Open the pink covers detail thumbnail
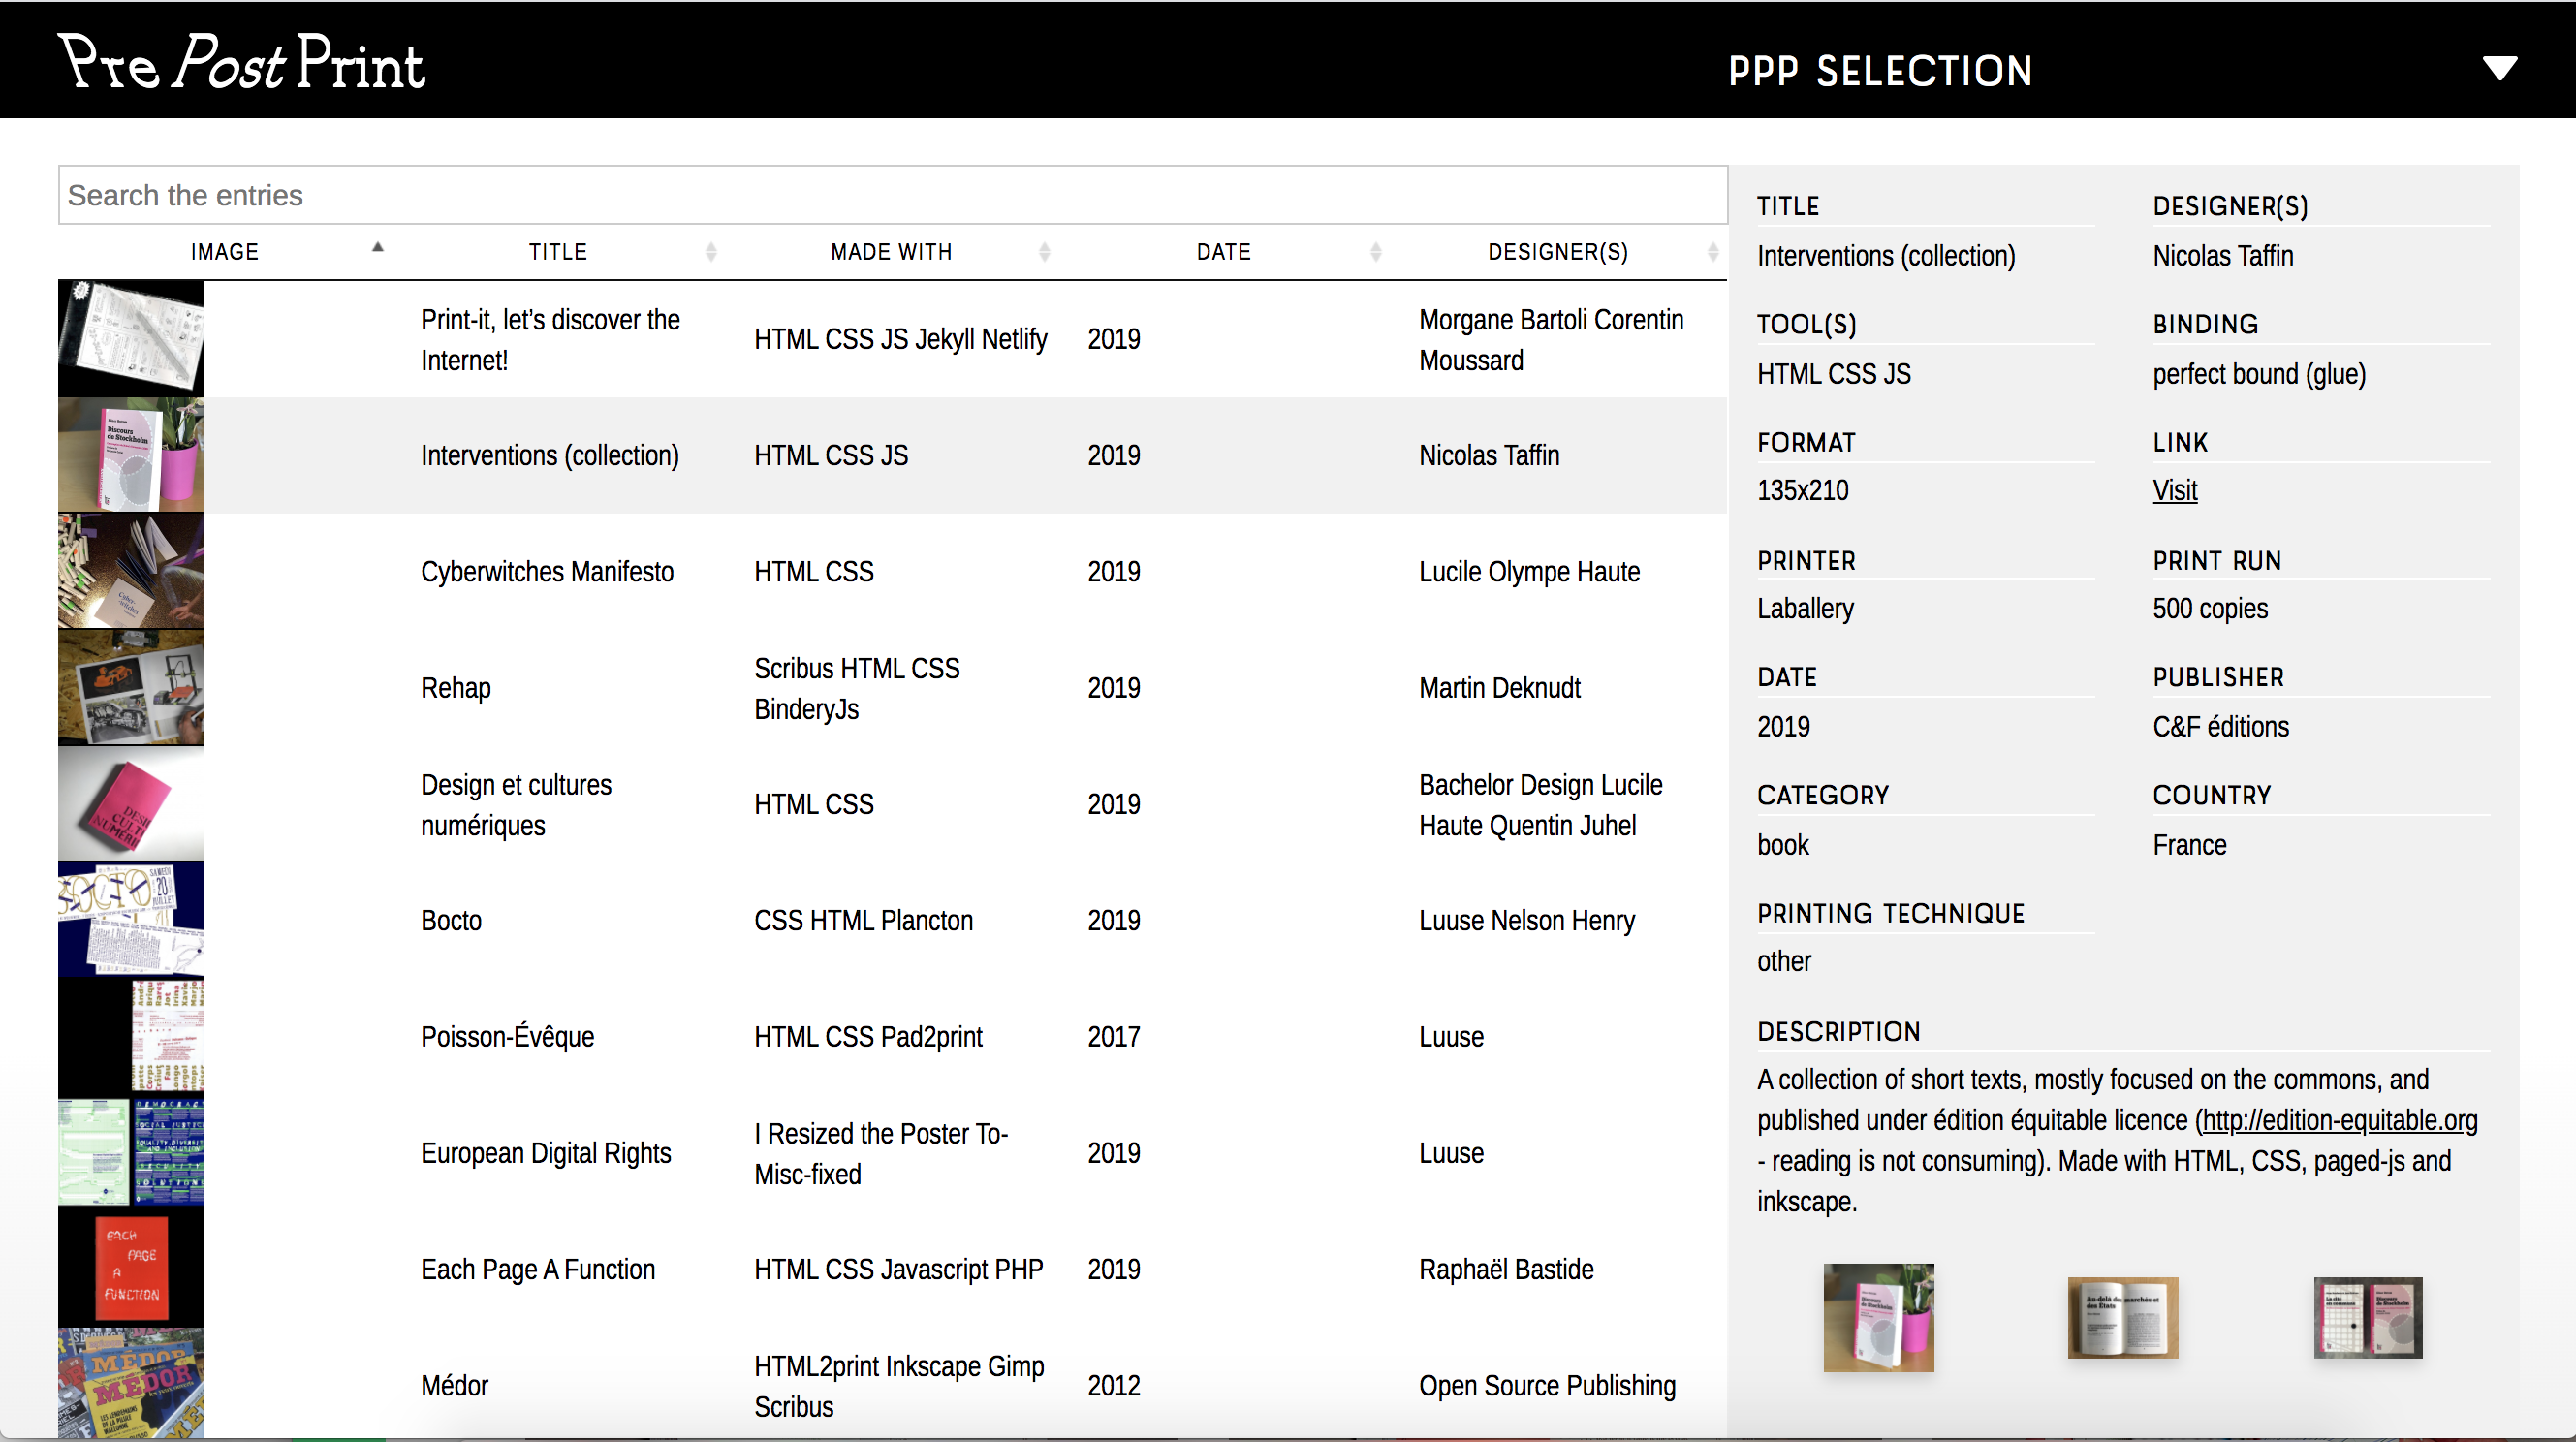This screenshot has width=2576, height=1442. pos(2367,1317)
